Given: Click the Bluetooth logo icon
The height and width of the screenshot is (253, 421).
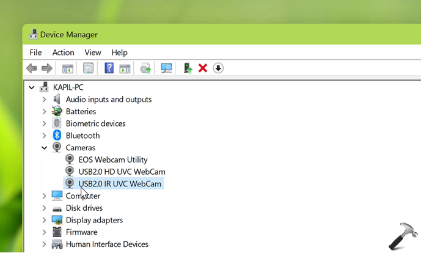Looking at the screenshot, I should (57, 136).
